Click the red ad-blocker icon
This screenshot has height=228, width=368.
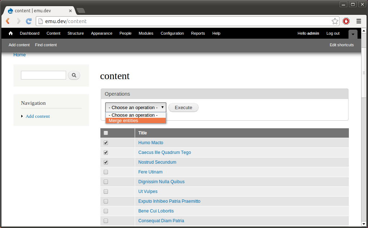click(x=346, y=21)
